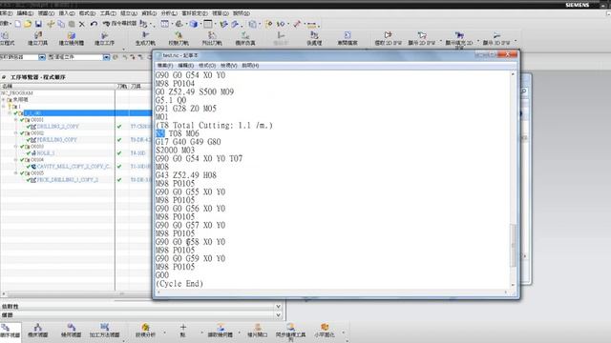Expand the lower collapsed panel below navigator

coord(278,315)
